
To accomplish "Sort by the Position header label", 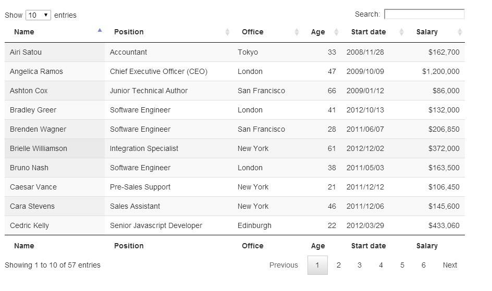I will coord(129,32).
